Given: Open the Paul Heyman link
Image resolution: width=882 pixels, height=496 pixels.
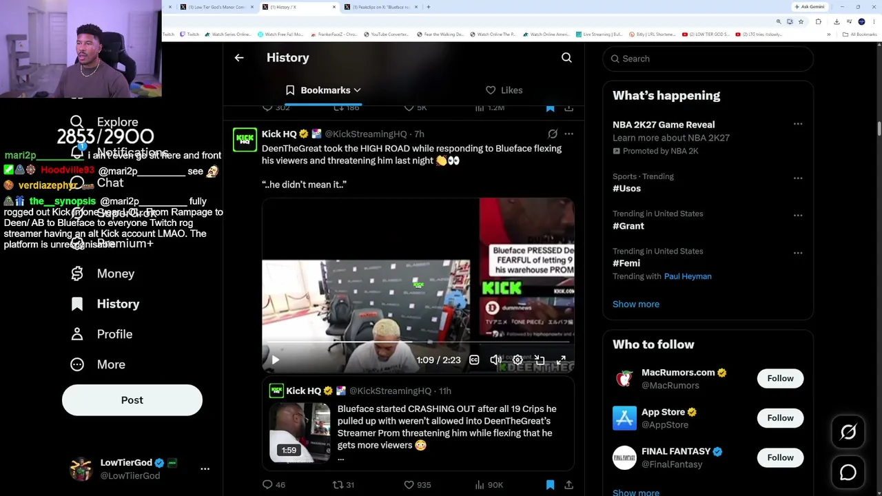Looking at the screenshot, I should (x=688, y=276).
